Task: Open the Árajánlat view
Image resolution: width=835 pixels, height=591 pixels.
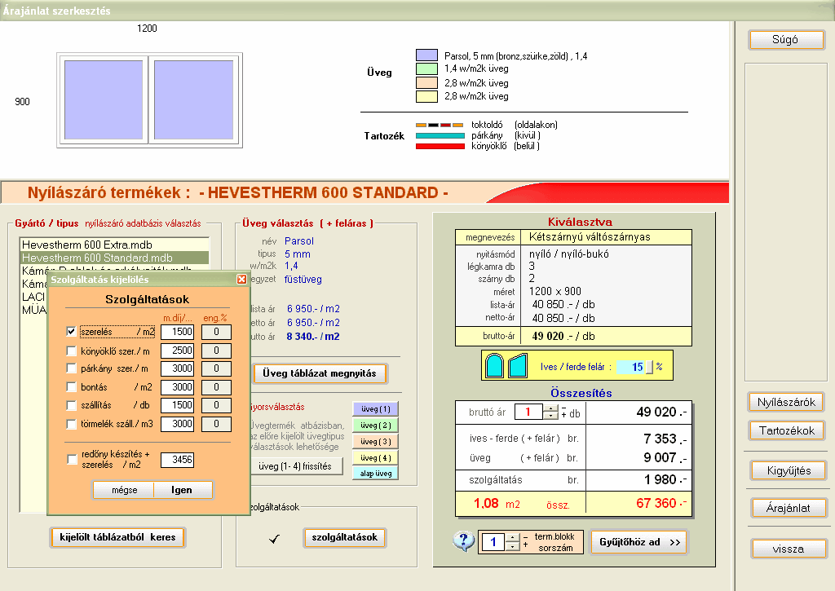Action: click(789, 508)
